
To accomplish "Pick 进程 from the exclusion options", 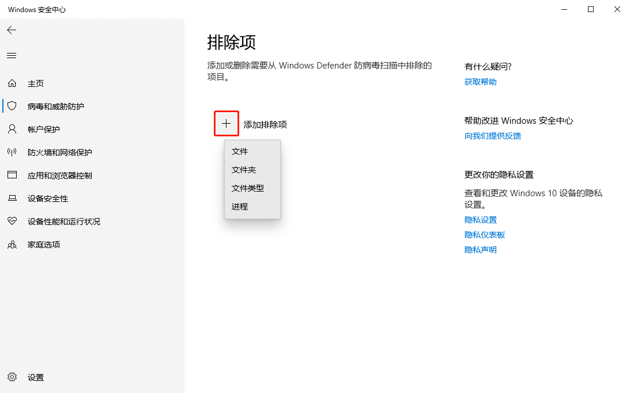I will (239, 206).
